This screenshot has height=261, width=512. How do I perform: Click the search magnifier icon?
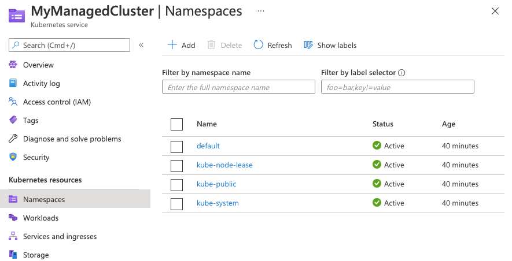click(x=16, y=45)
